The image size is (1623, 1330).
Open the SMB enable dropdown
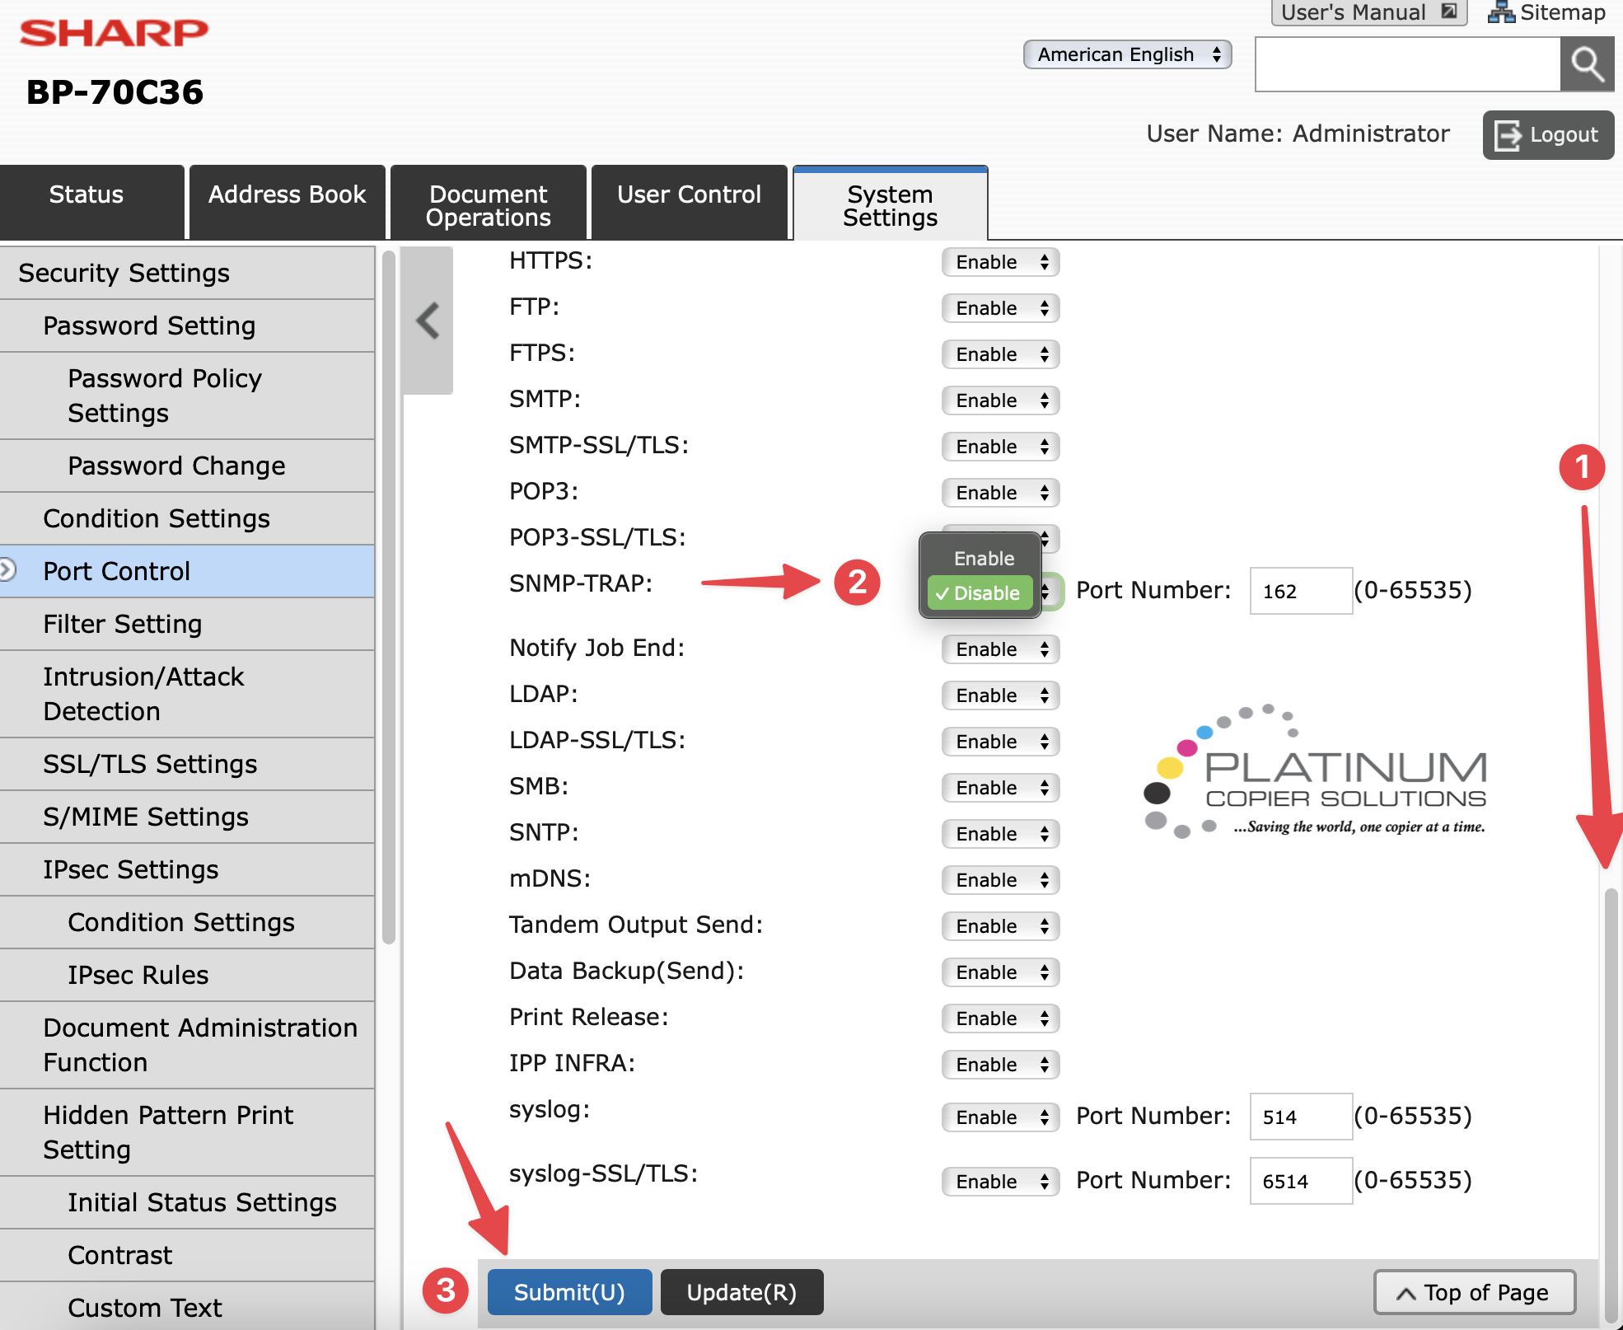1000,788
